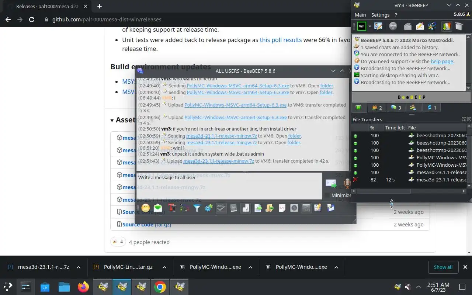The height and width of the screenshot is (295, 472).
Task: Open Firefox from the taskbar
Action: (x=84, y=287)
